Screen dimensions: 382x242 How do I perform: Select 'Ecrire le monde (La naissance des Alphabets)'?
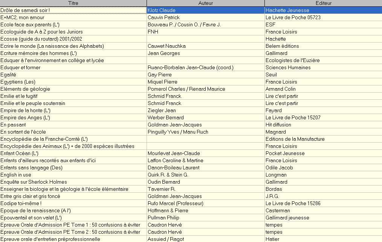(52, 46)
